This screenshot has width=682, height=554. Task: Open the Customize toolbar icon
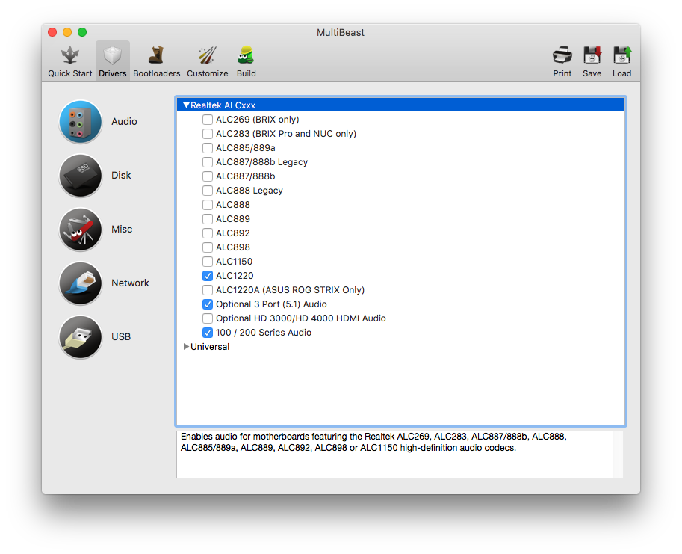(x=207, y=56)
